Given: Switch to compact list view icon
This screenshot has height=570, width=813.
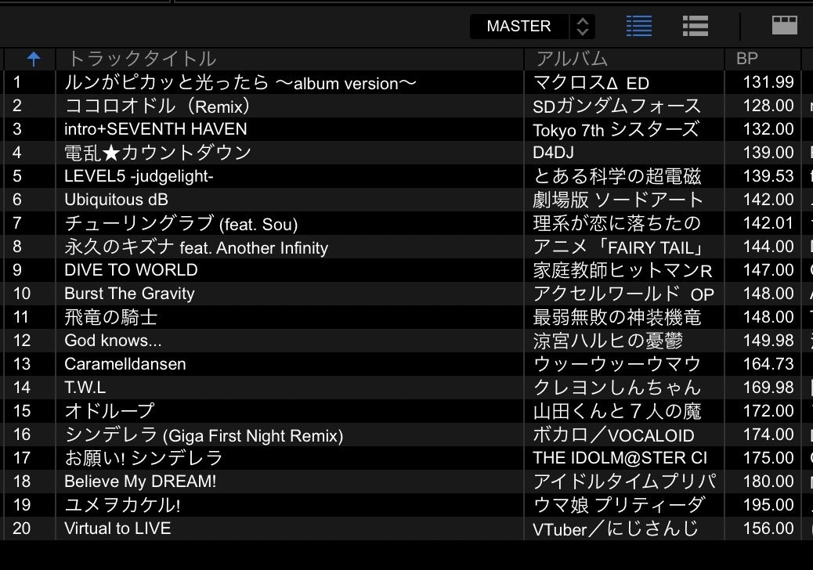Looking at the screenshot, I should 696,26.
